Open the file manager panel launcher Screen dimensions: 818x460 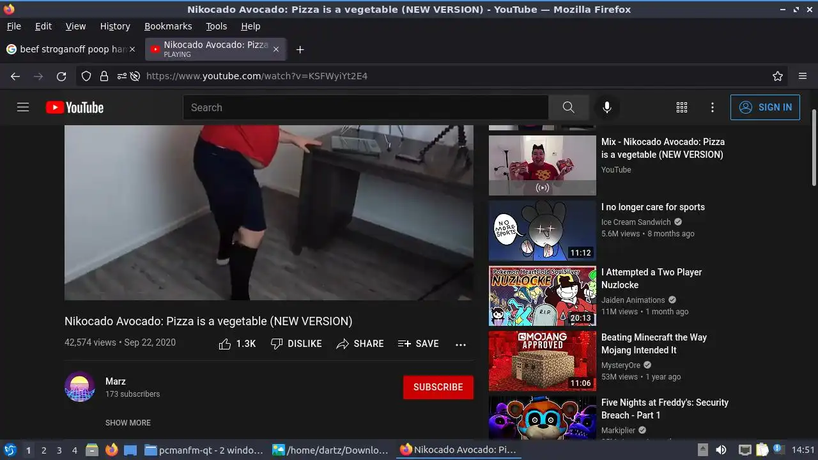(x=92, y=450)
